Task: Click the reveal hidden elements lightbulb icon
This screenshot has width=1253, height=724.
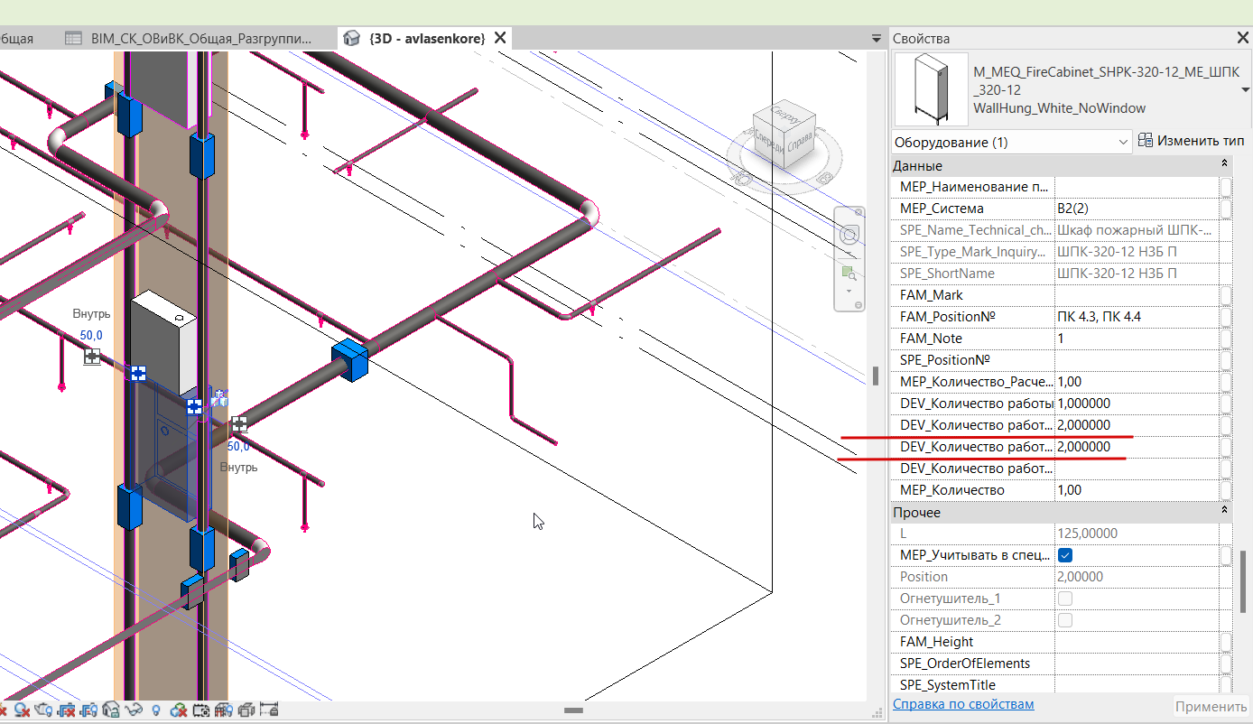Action: coord(156,710)
